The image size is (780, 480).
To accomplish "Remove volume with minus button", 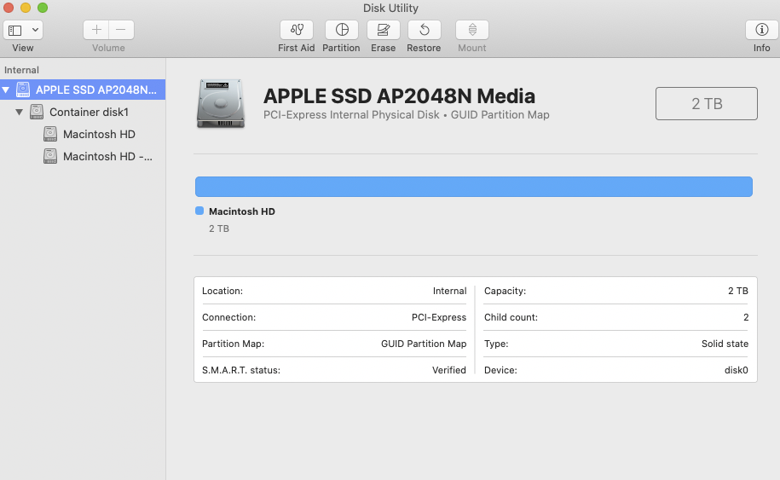I will [121, 30].
